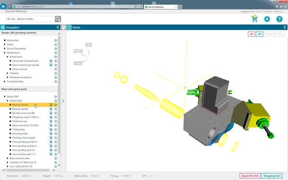
Task: Add Inner grinding quill 2-4 to cart
Action: (51, 150)
